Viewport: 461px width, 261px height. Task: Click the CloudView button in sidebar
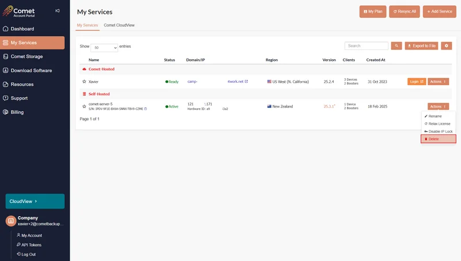pos(35,201)
